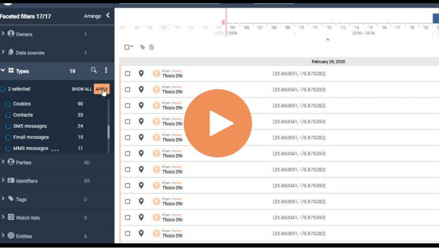Open the Types three-dot options menu
This screenshot has height=248, width=439.
click(106, 70)
